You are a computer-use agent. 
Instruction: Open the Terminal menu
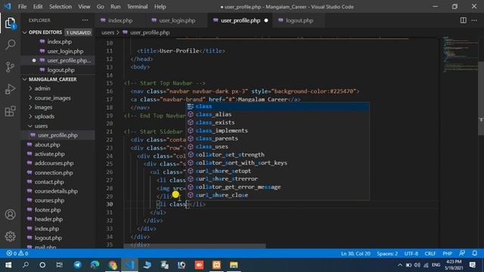(138, 7)
